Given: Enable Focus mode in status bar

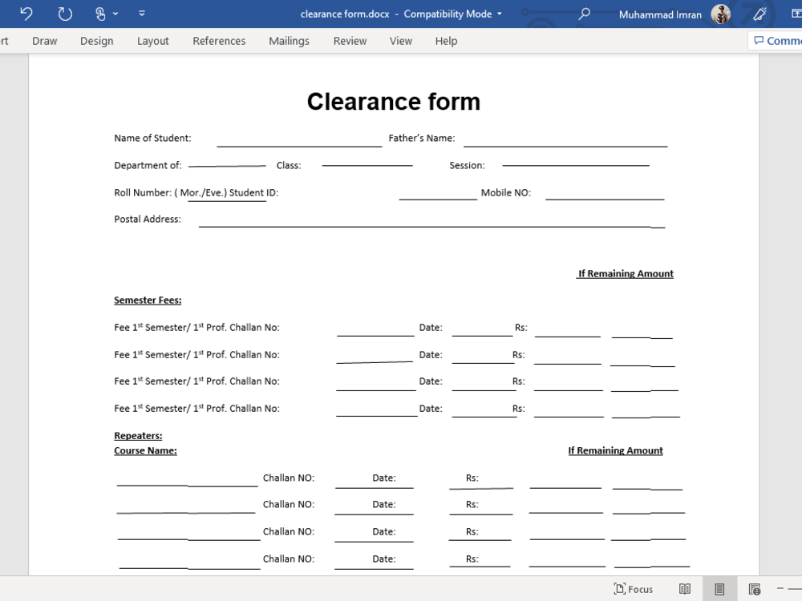Looking at the screenshot, I should tap(634, 589).
